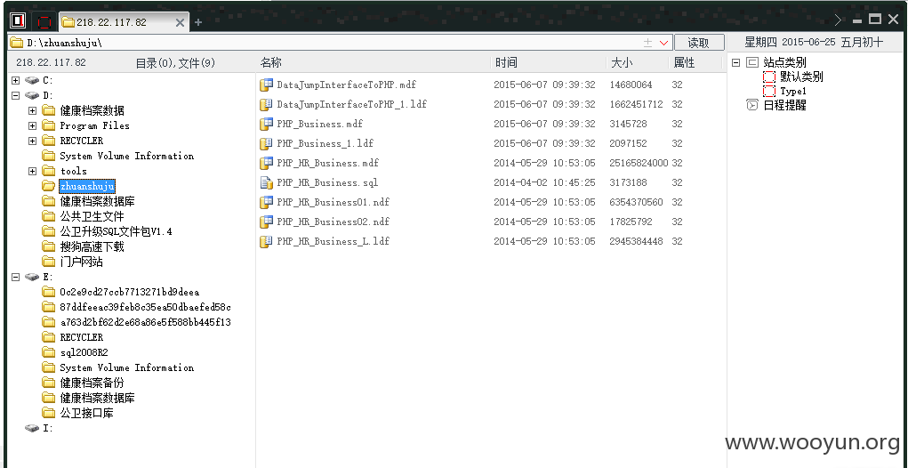
Task: Open the sql2008R2 folder
Action: click(84, 352)
